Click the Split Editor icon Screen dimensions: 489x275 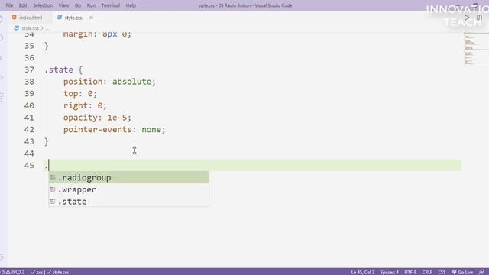tap(480, 18)
